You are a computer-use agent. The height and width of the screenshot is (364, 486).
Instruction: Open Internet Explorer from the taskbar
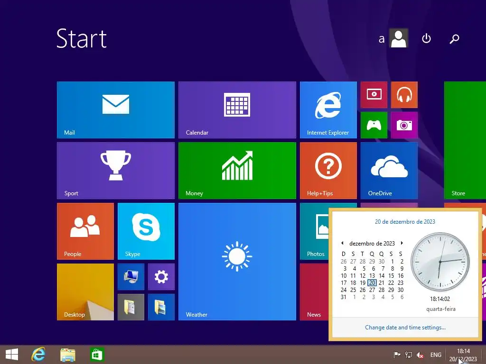pyautogui.click(x=38, y=355)
